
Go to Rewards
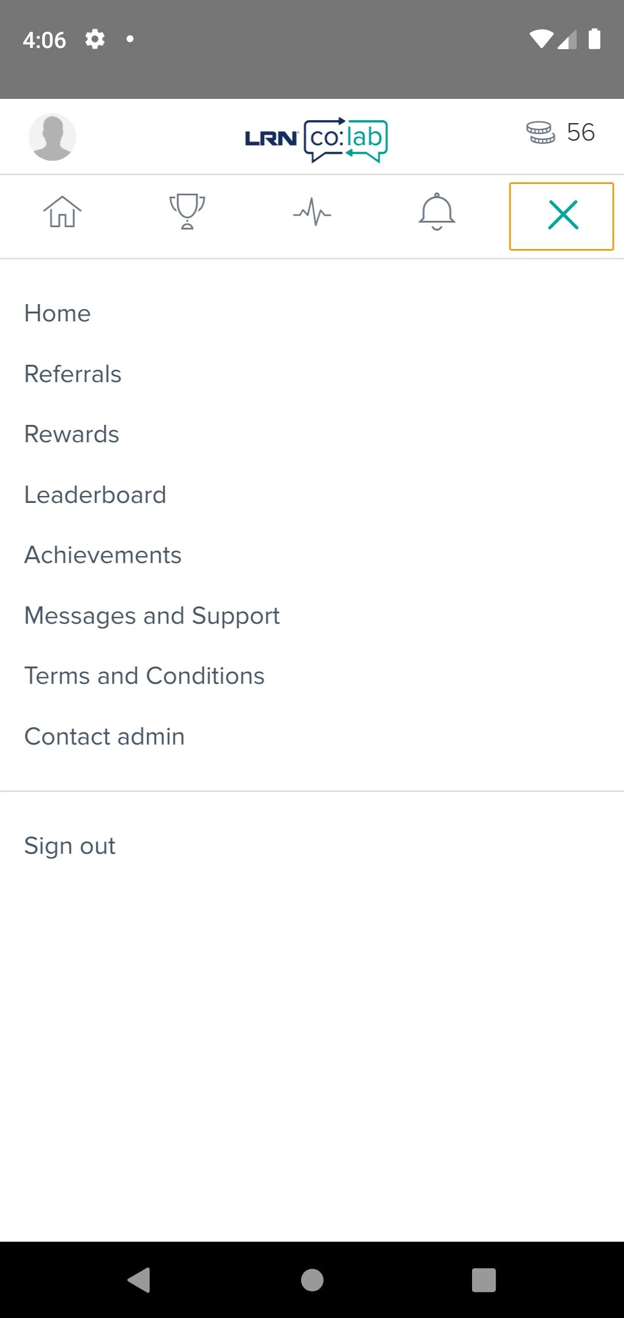72,434
